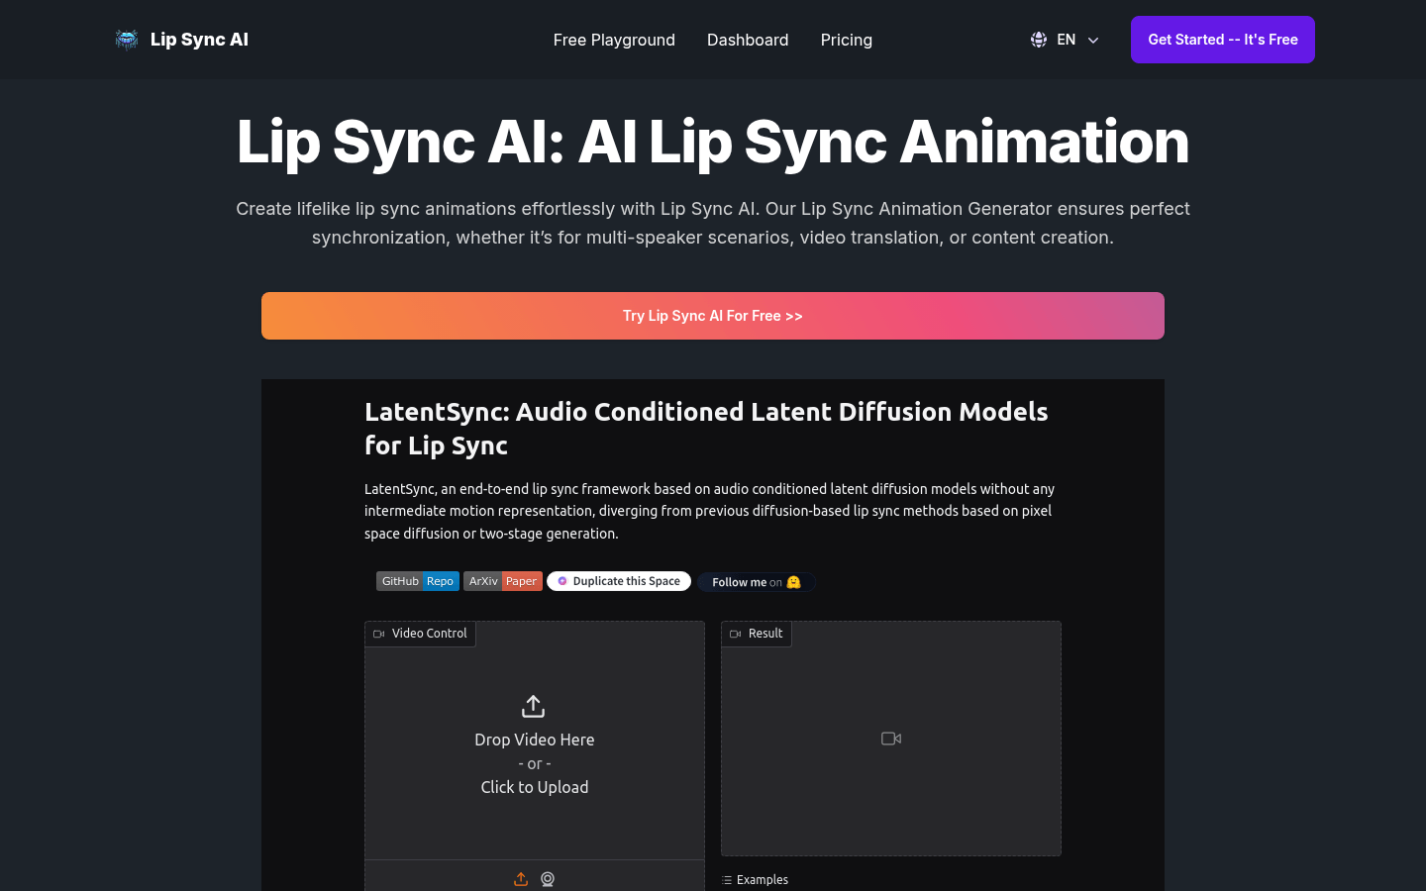The height and width of the screenshot is (891, 1426).
Task: Click the Examples label
Action: pyautogui.click(x=763, y=880)
